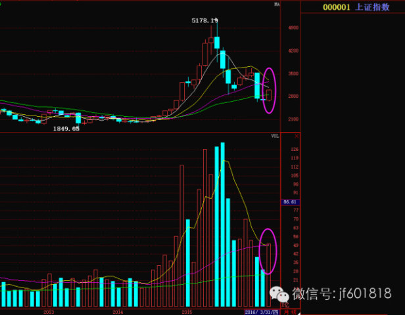Click the 112 volume axis label
This screenshot has height=315, width=405.
coord(295,167)
